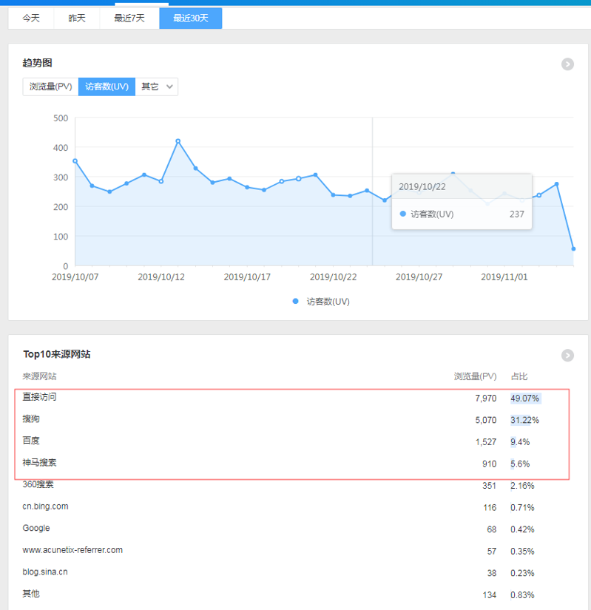Viewport: 591px width, 610px height.
Task: Open Top10 source sites details arrow icon
Action: click(567, 355)
